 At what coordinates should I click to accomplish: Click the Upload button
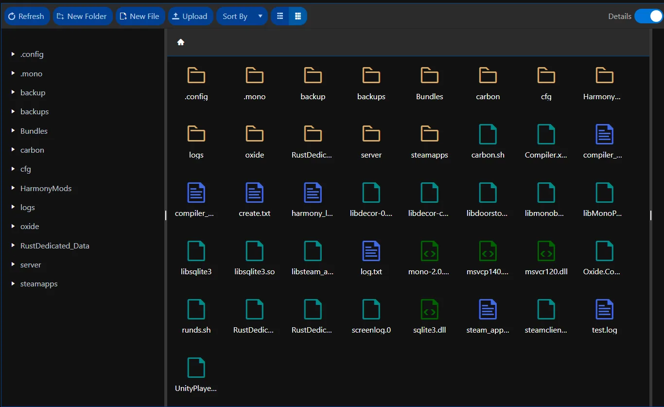pyautogui.click(x=191, y=16)
